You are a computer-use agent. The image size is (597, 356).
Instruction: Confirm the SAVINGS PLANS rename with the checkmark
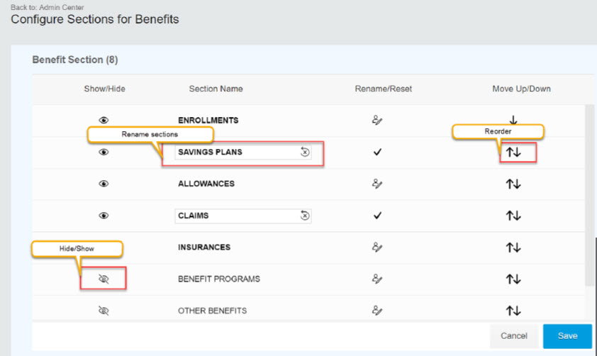tap(377, 152)
